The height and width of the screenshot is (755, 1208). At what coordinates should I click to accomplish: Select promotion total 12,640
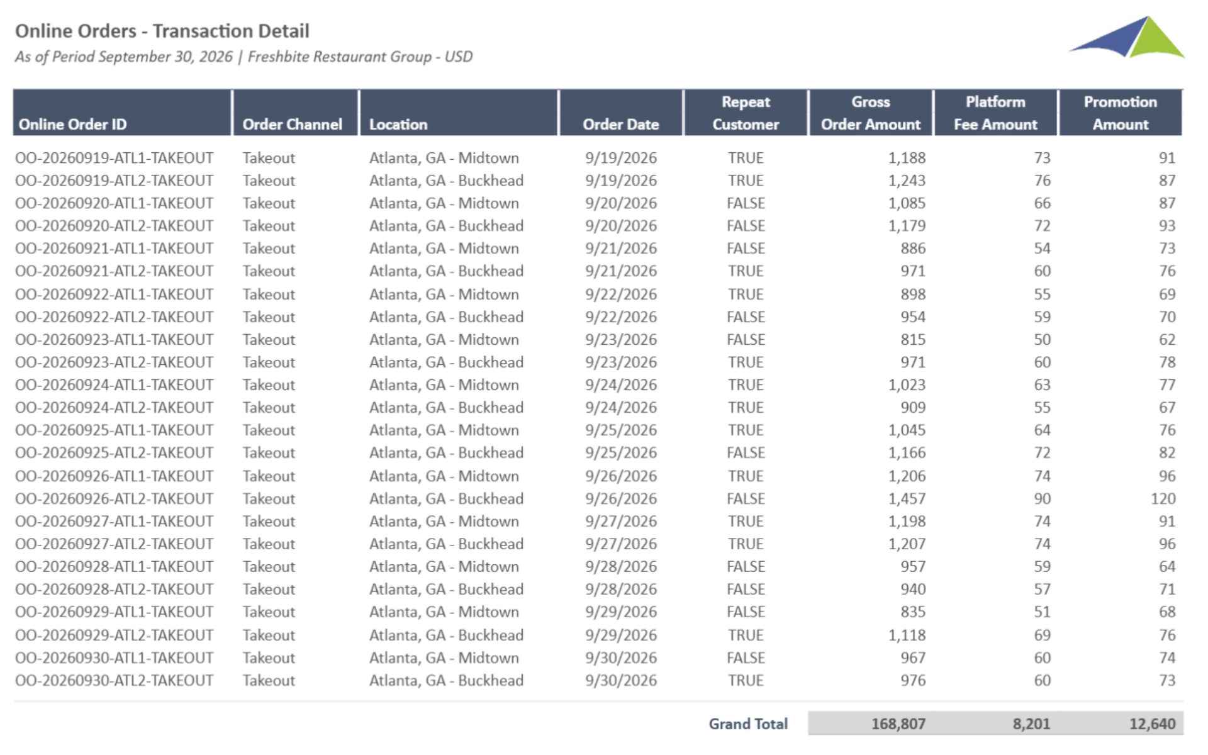(x=1151, y=724)
